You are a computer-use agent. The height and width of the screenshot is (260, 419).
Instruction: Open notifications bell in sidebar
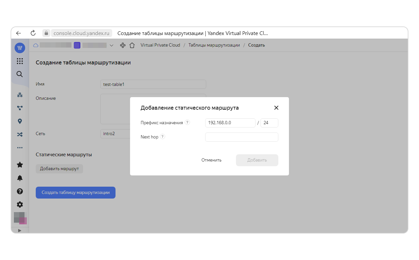[x=20, y=178]
